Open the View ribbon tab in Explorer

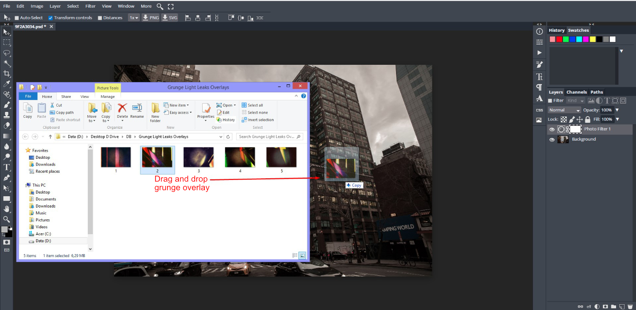(85, 97)
